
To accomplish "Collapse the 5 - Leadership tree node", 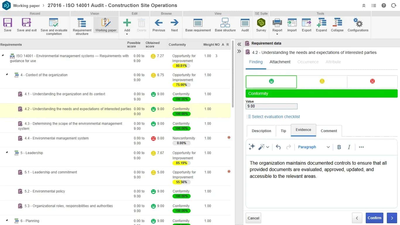I will coord(7,152).
